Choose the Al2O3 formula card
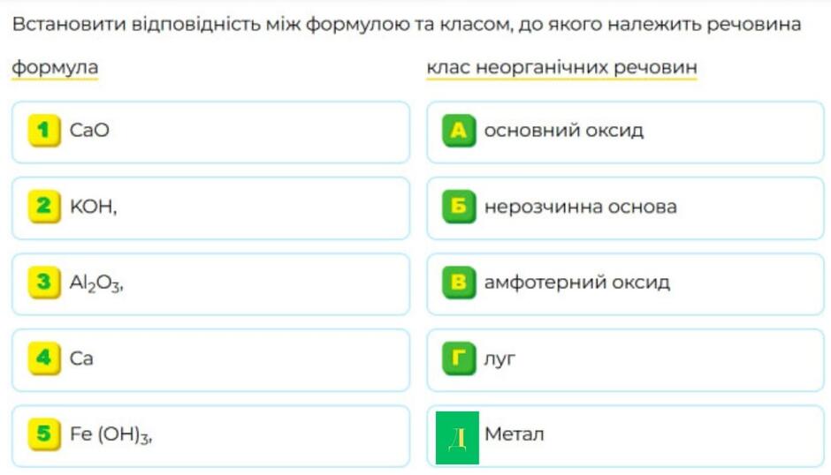Viewport: 831px width, 475px height. pyautogui.click(x=211, y=284)
